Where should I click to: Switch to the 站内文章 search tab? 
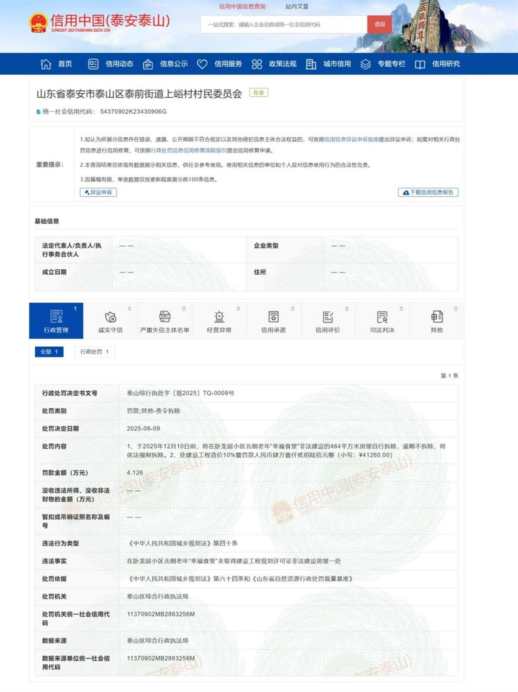297,6
